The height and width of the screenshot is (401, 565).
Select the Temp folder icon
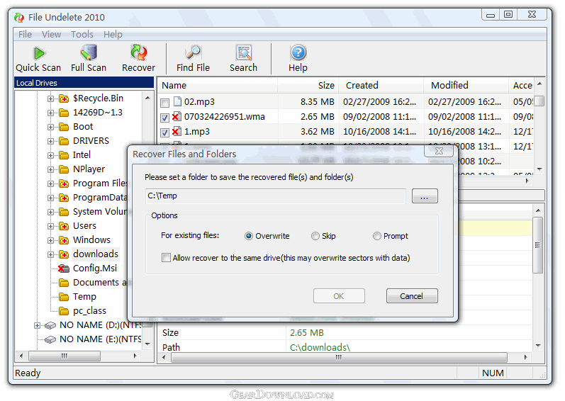tap(64, 297)
